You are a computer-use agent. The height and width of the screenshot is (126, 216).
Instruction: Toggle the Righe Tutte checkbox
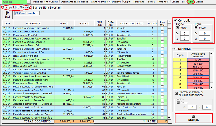point(196,28)
